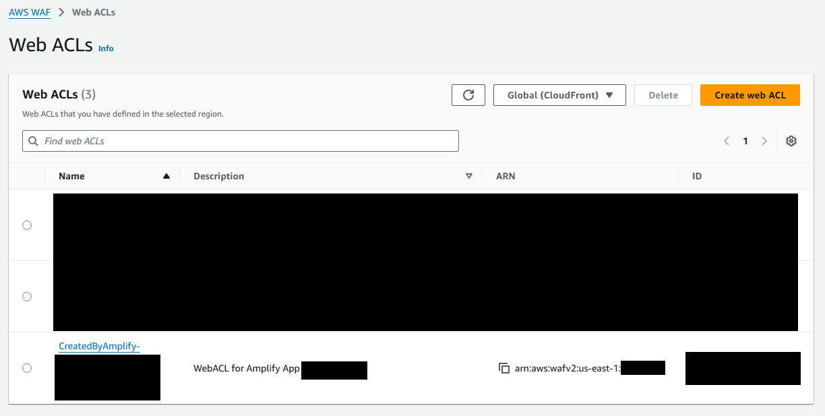Go to the previous page arrow
This screenshot has height=416, width=825.
tap(727, 141)
